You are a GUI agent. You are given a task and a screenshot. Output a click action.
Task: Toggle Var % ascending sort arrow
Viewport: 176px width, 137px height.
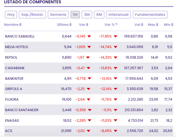pos(116,24)
